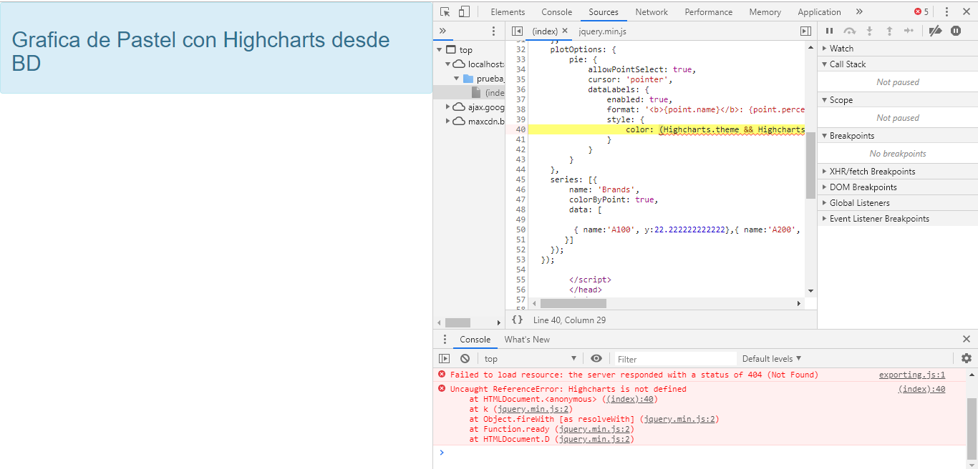
Task: Switch to the Network tab
Action: [x=652, y=12]
